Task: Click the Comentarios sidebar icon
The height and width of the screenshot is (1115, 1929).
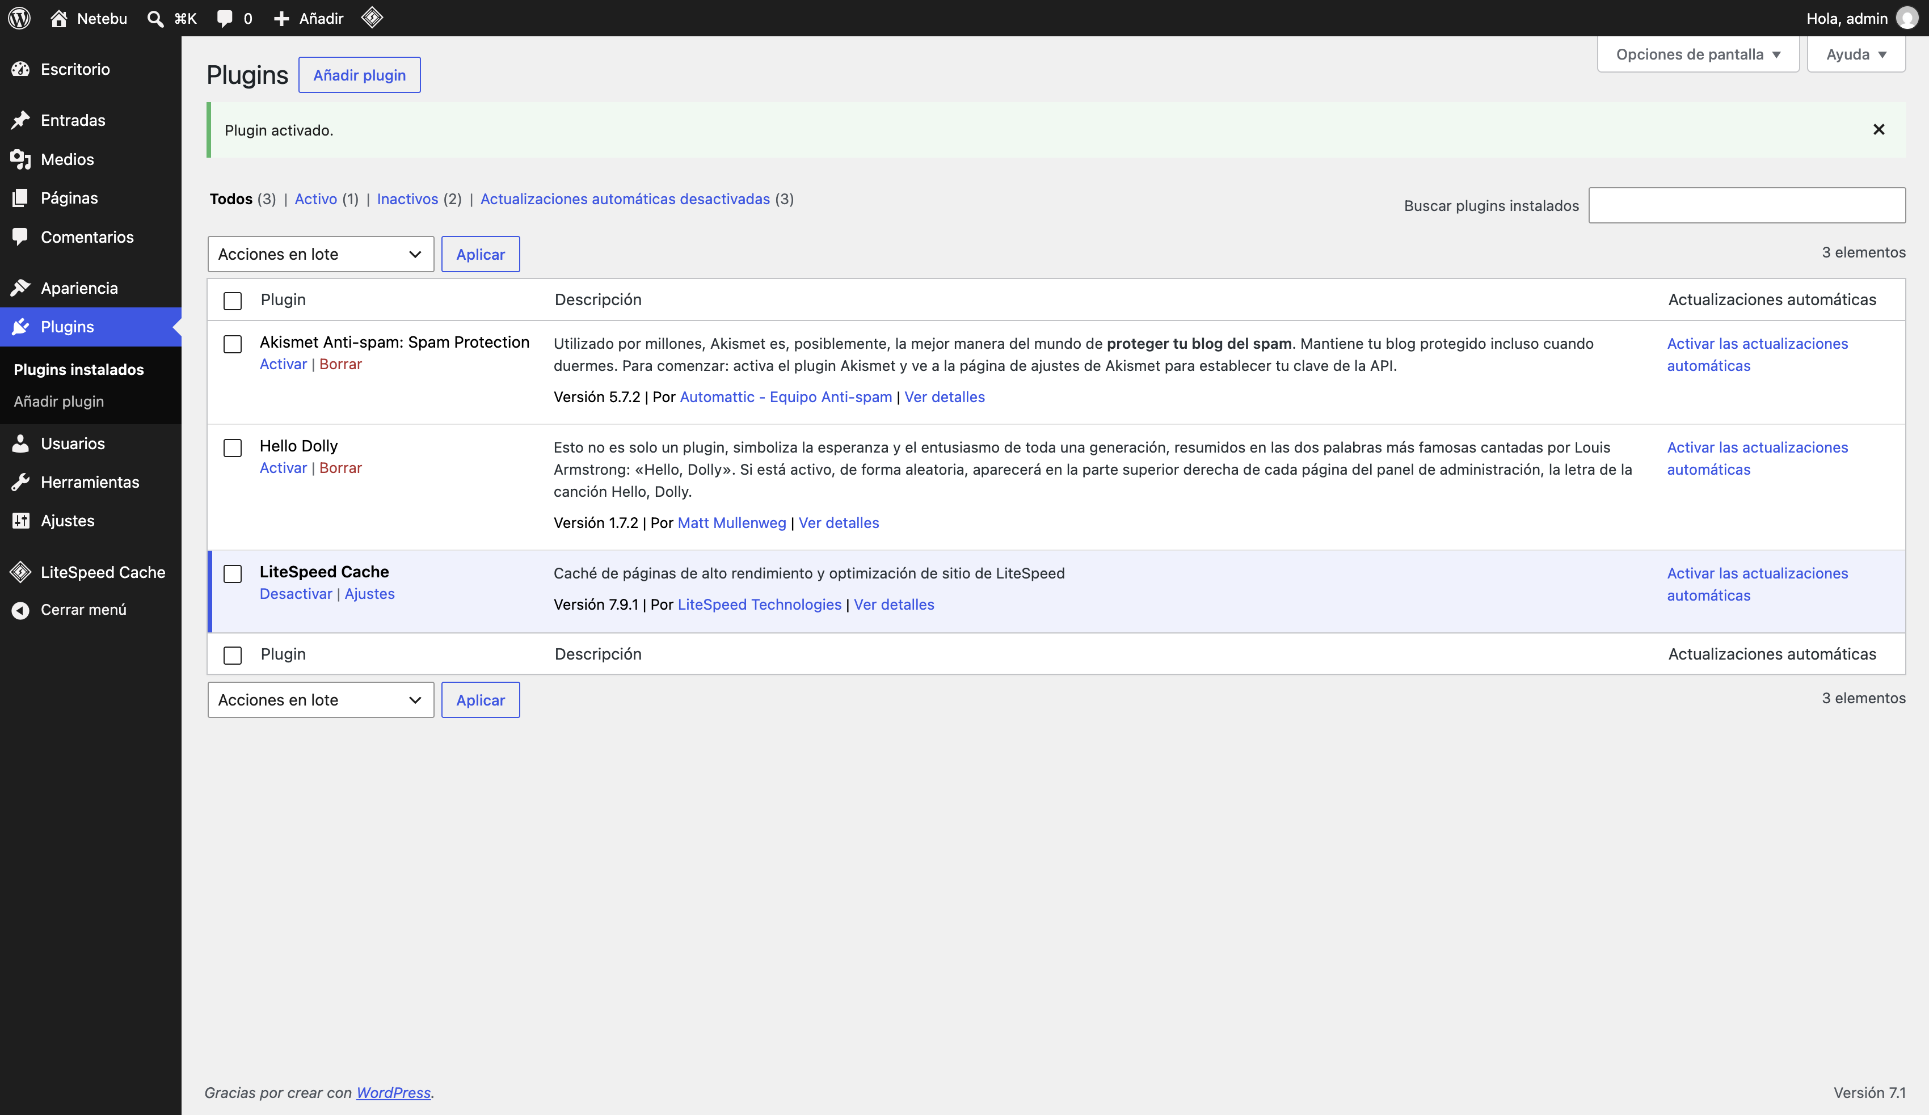Action: 20,236
